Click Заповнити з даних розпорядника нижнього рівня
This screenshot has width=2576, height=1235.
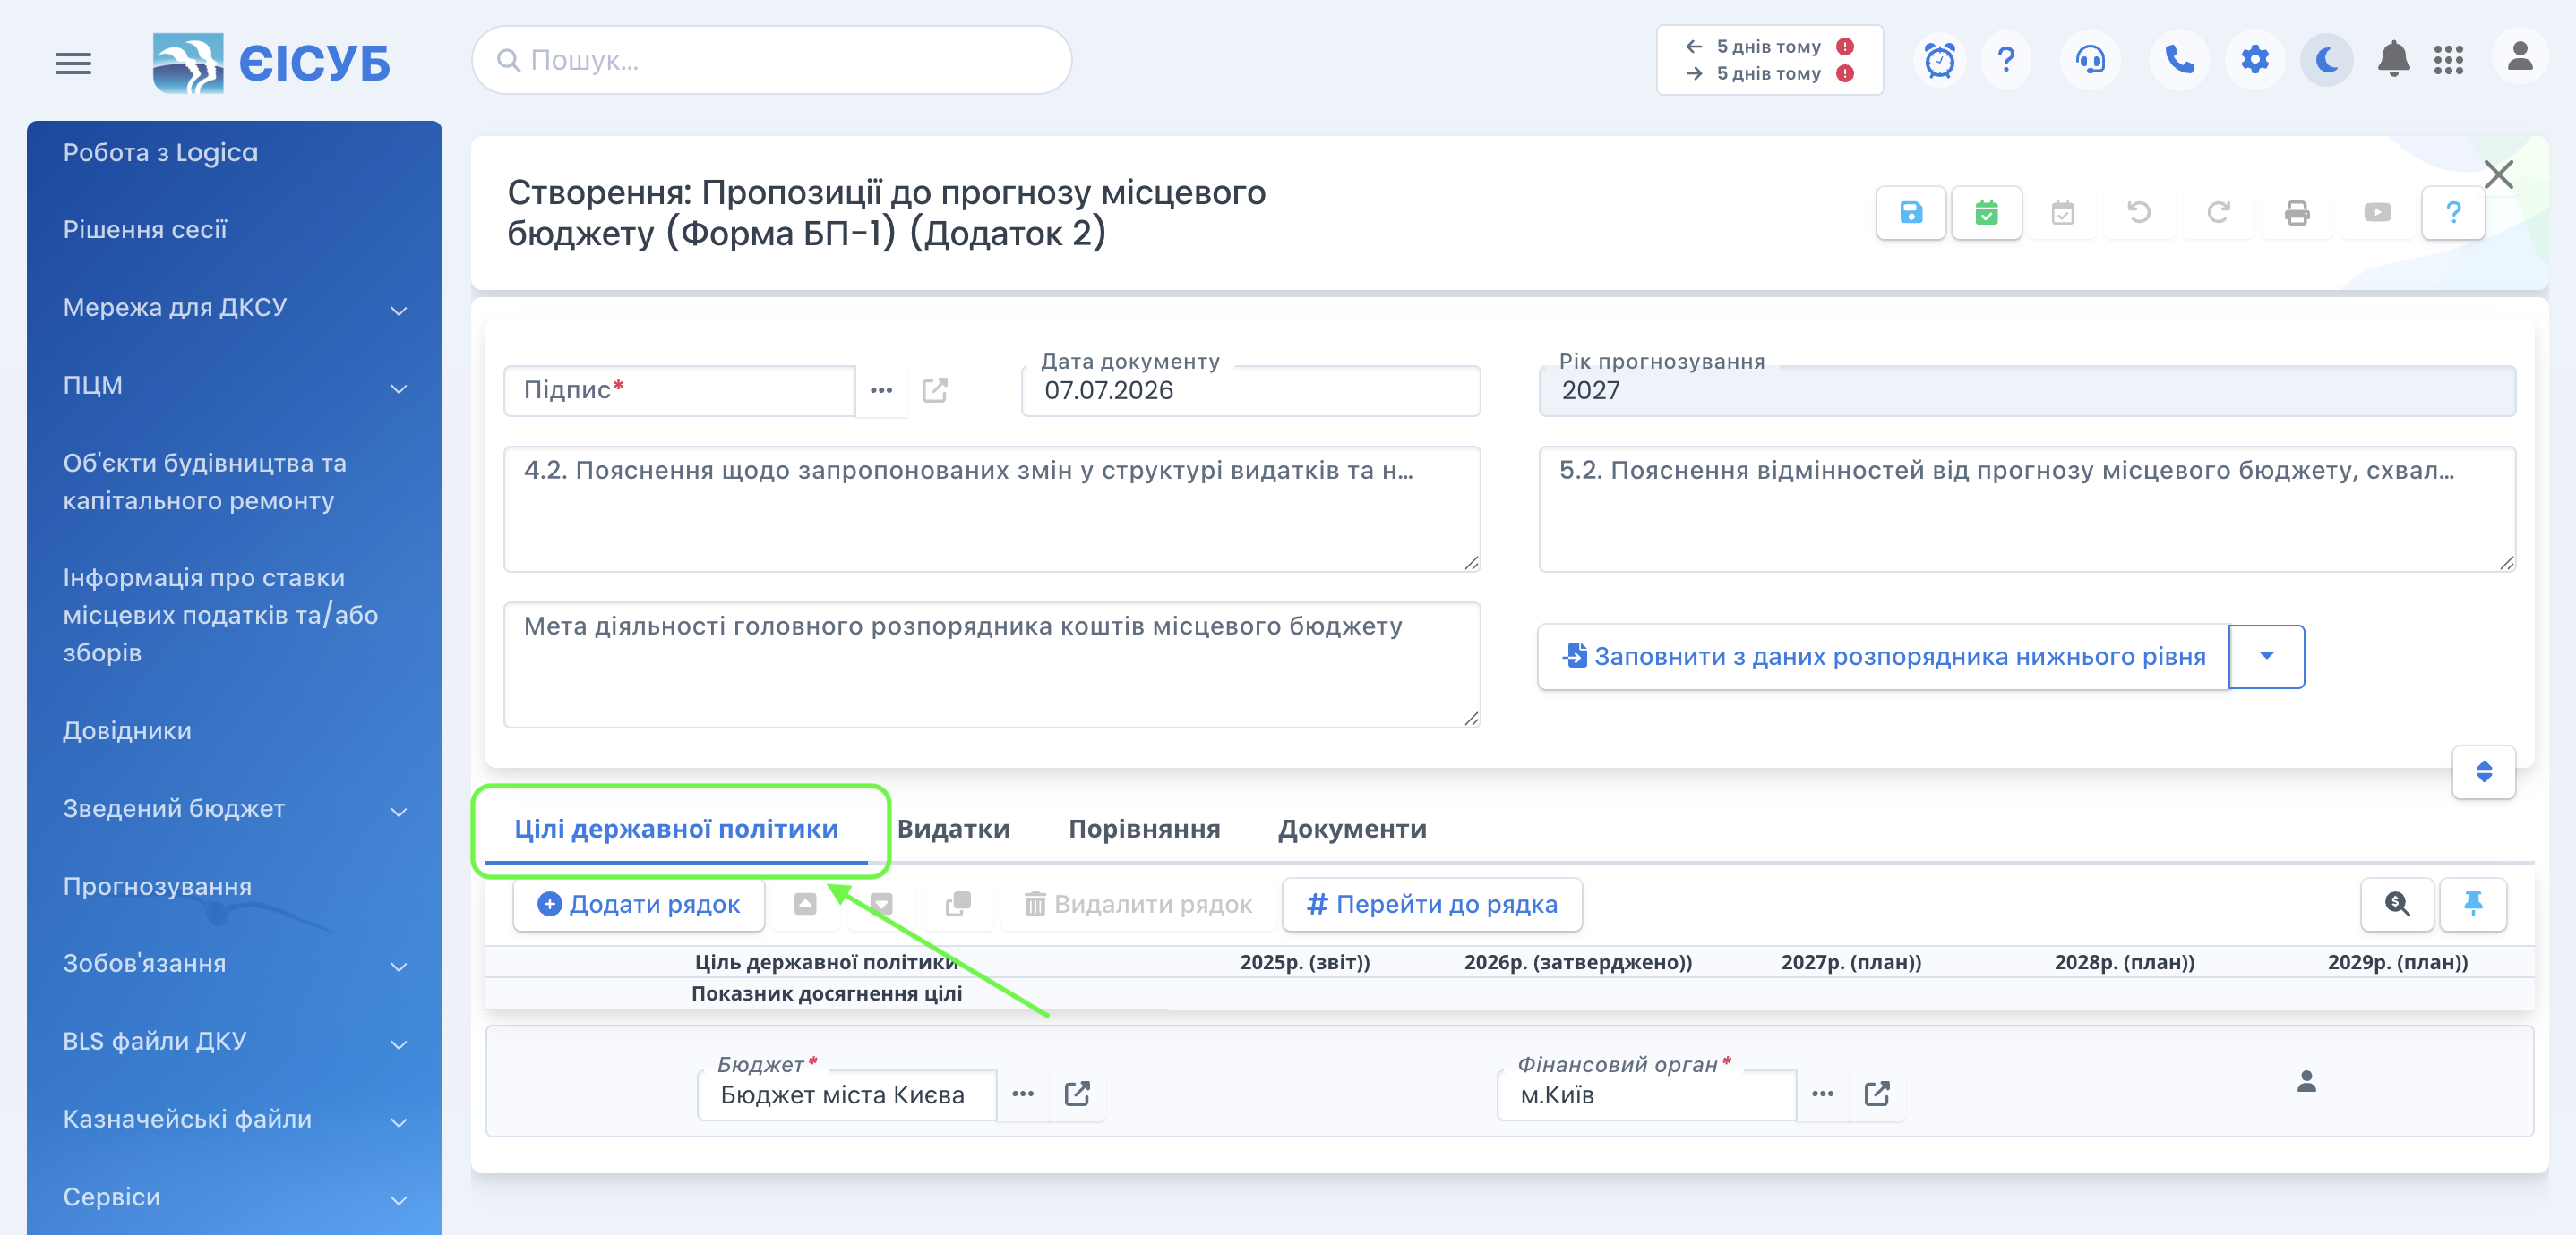pos(1883,657)
